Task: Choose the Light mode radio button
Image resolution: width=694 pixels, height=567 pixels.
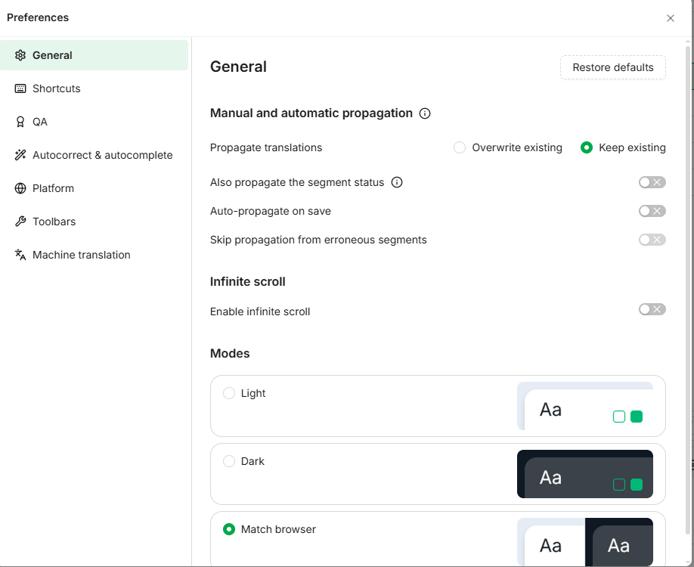Action: coord(229,393)
